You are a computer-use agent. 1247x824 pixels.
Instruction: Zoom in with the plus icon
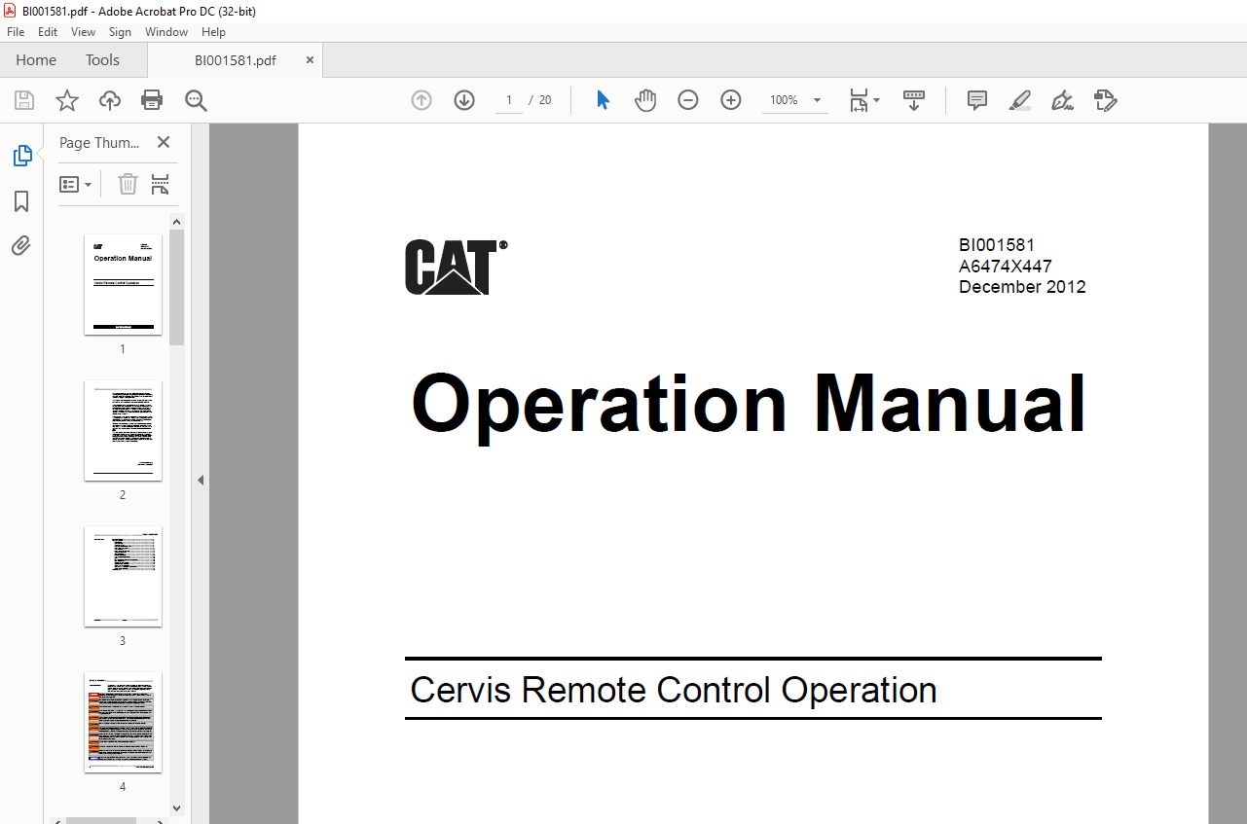(731, 100)
